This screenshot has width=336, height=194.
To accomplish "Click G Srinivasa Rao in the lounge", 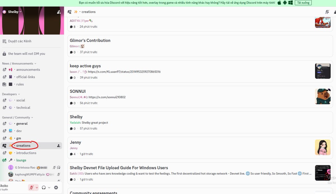I will 25,167.
